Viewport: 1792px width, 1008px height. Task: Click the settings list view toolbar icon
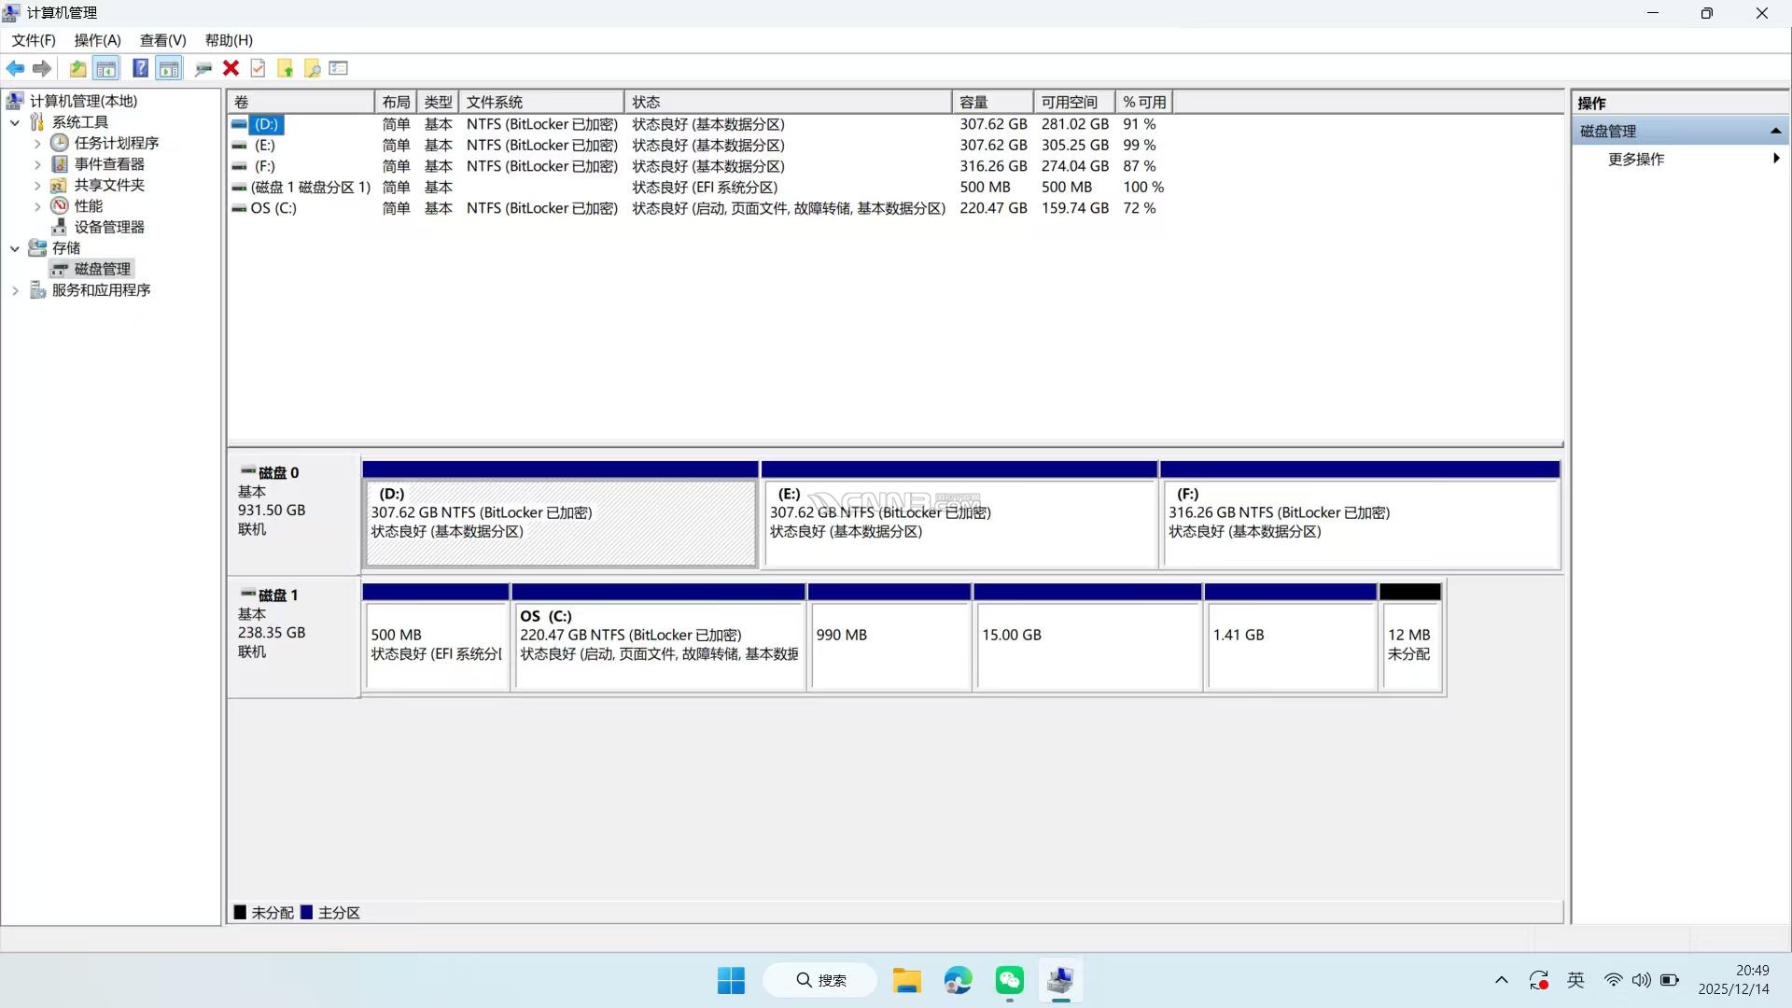pos(339,68)
